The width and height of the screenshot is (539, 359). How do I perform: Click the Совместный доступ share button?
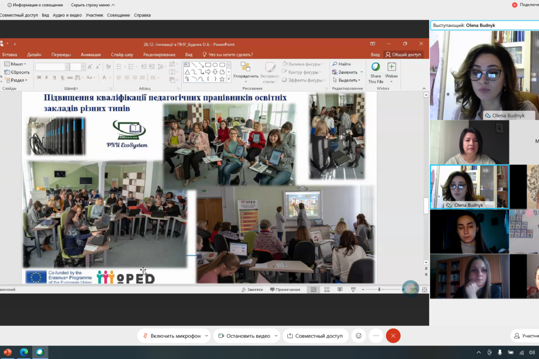coord(314,336)
